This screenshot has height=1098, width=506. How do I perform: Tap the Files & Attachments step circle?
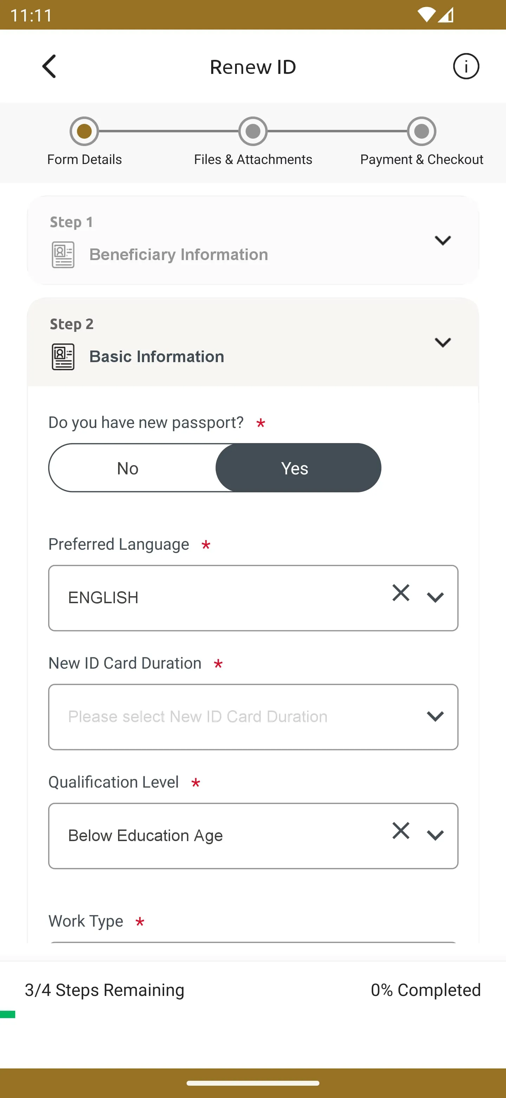[x=253, y=131]
